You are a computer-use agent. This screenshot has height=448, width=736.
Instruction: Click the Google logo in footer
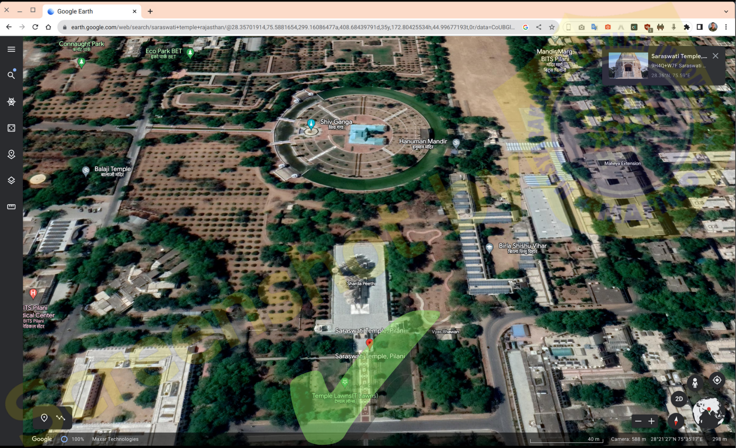pyautogui.click(x=42, y=439)
